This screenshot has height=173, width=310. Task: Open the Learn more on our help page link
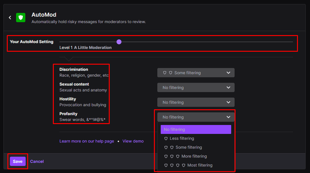(x=87, y=141)
